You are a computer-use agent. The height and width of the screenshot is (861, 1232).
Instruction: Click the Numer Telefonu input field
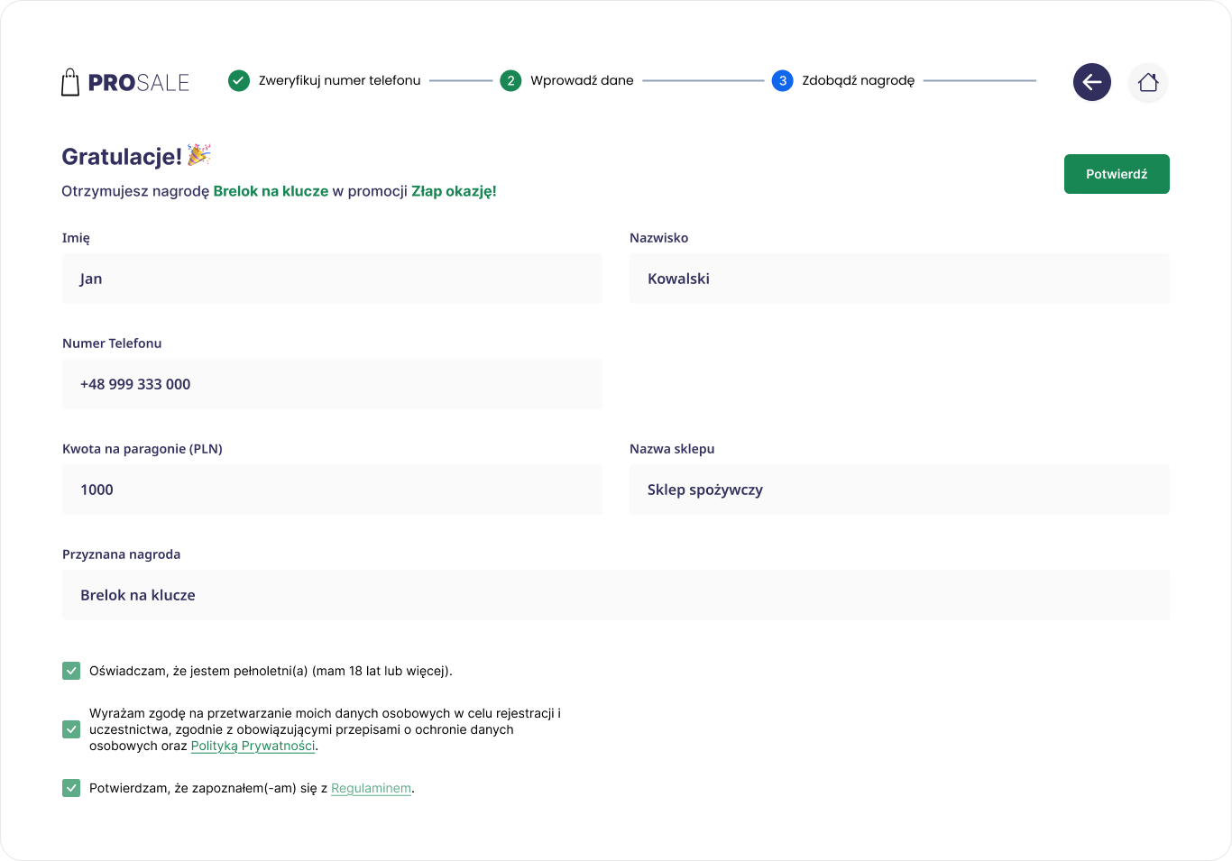tap(332, 384)
